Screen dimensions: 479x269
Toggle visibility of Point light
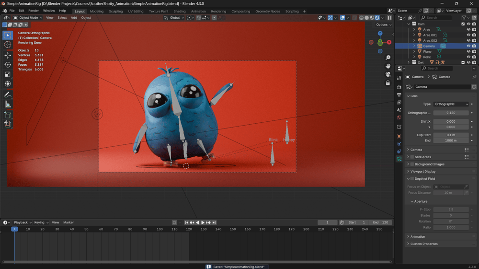(x=468, y=57)
